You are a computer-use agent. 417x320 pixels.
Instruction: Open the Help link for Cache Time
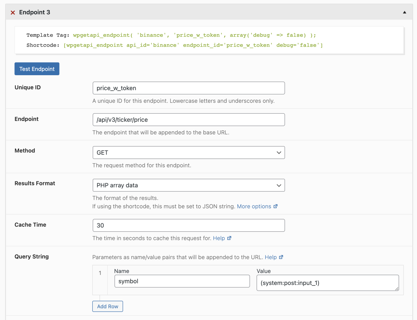pos(219,238)
